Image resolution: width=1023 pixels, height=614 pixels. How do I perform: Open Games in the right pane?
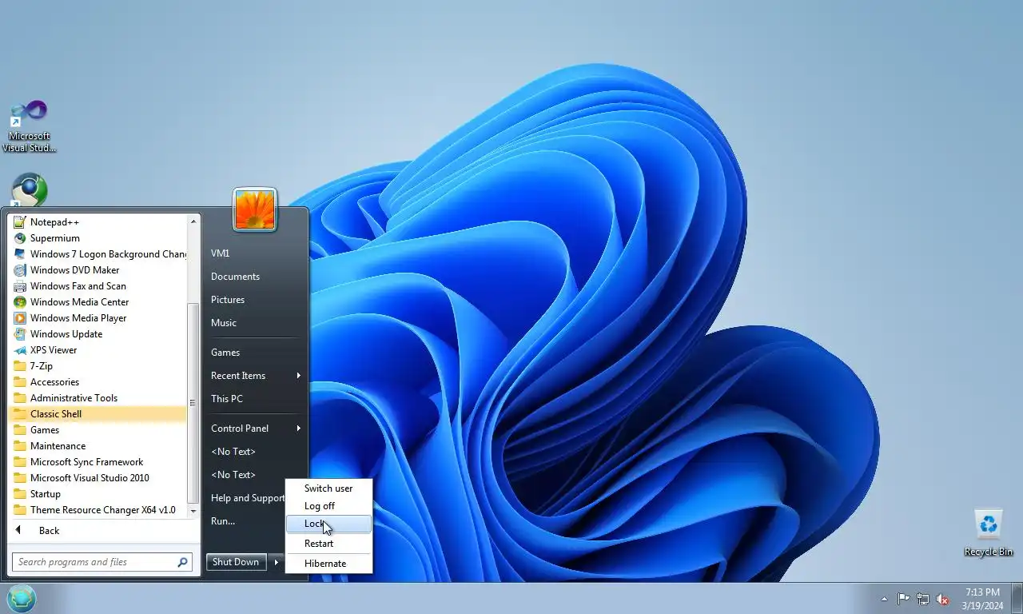pyautogui.click(x=254, y=352)
